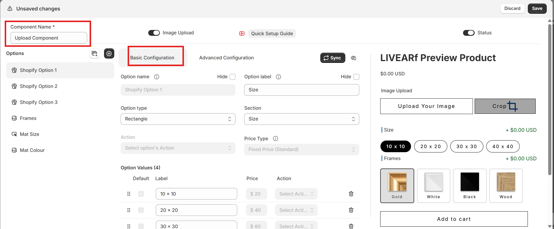The height and width of the screenshot is (229, 554).
Task: Click the 10 × 10 label input
Action: (196, 194)
